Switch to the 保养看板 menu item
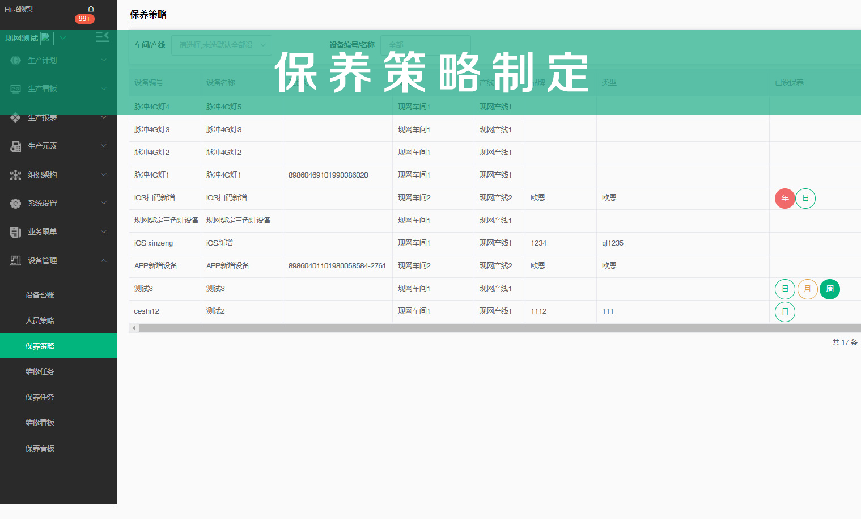The image size is (861, 519). (40, 448)
